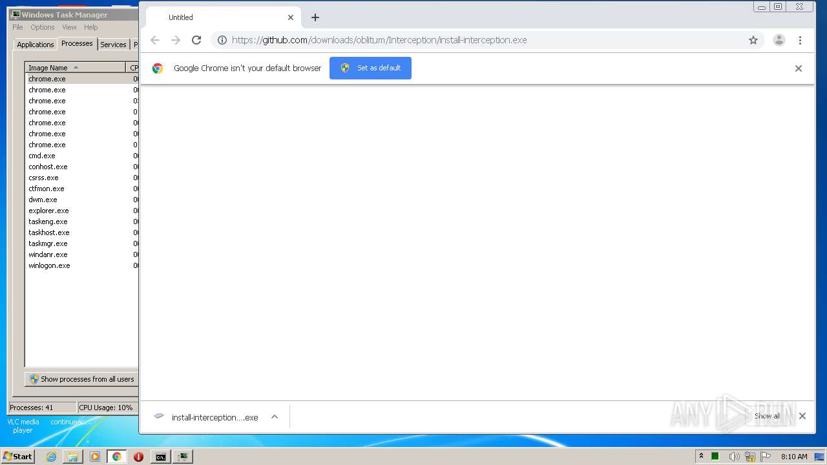
Task: Select ctfmon.exe process row
Action: pyautogui.click(x=81, y=189)
